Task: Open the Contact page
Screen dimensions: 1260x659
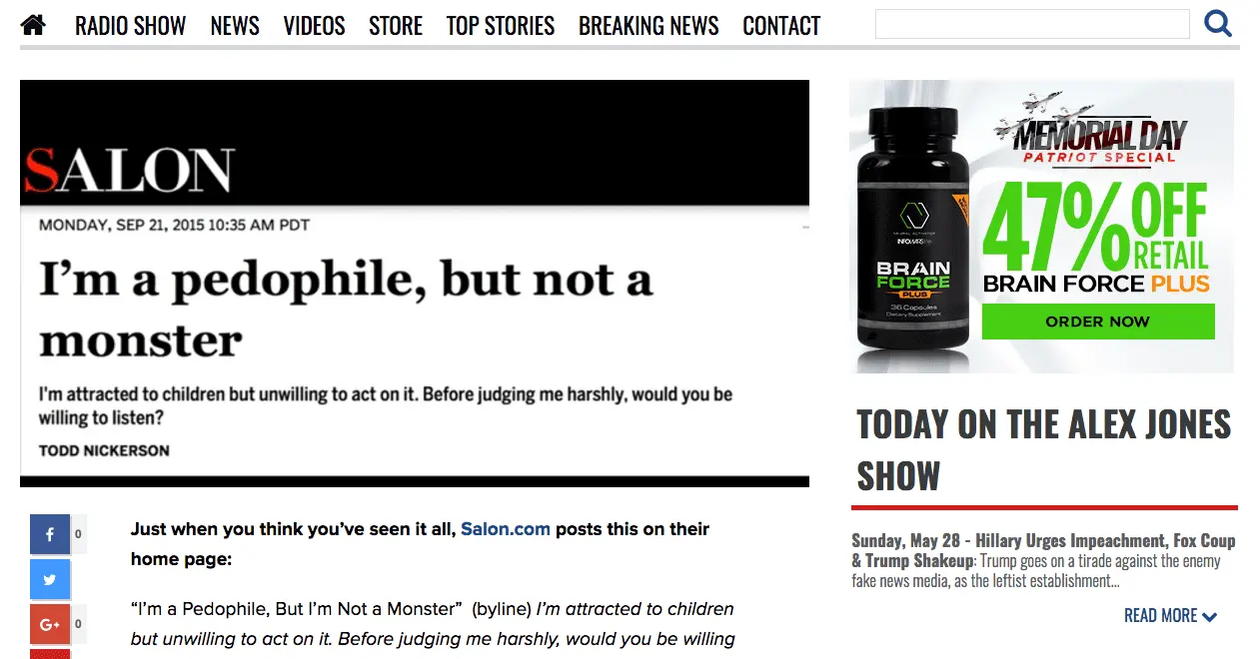Action: (781, 26)
